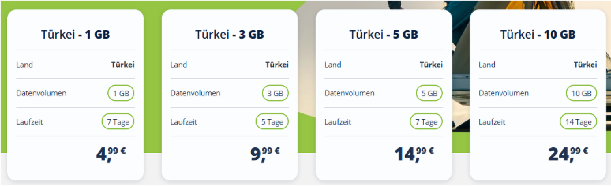Select the 7 Tage badge in 1 GB card
This screenshot has height=186, width=611.
[118, 122]
